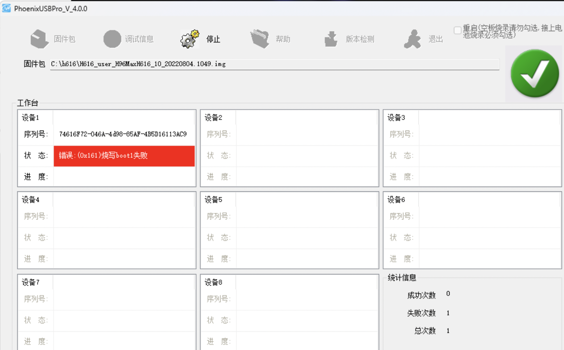
Task: Click the large green checkmark icon
Action: tap(535, 73)
